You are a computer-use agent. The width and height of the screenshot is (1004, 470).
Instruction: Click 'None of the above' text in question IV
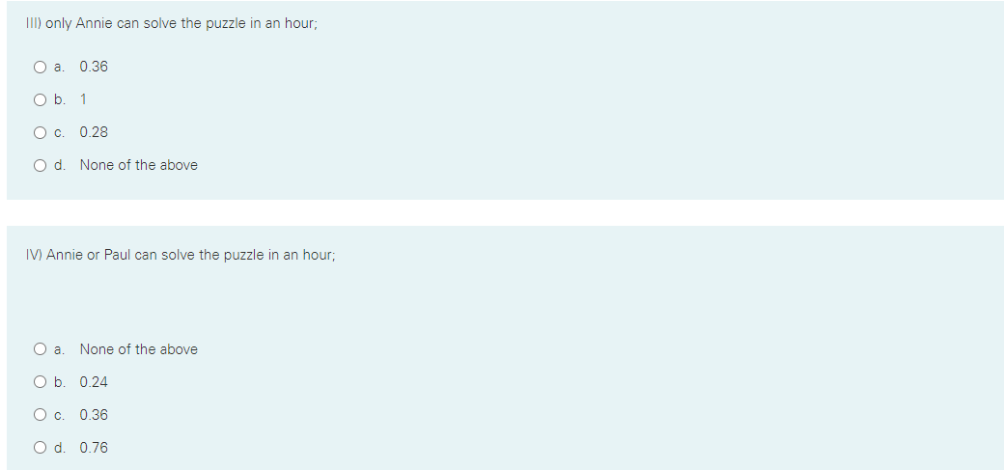tap(139, 349)
